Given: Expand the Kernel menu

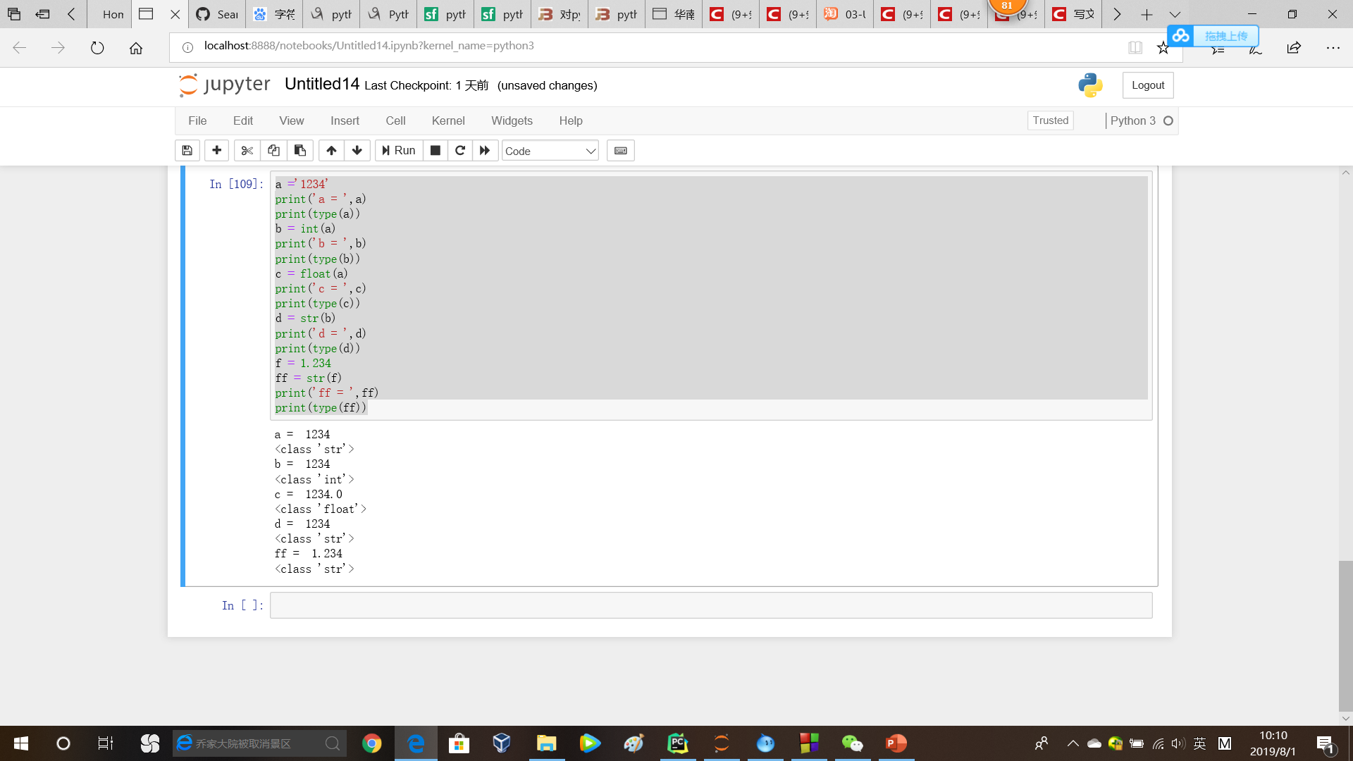Looking at the screenshot, I should (449, 120).
